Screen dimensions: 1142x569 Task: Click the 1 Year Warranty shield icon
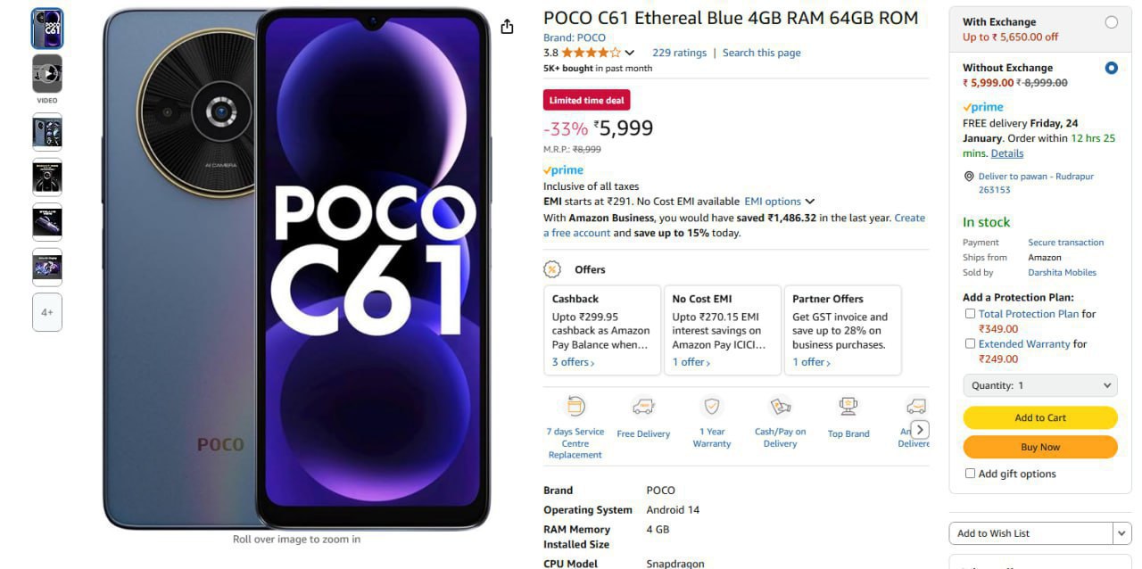click(712, 407)
